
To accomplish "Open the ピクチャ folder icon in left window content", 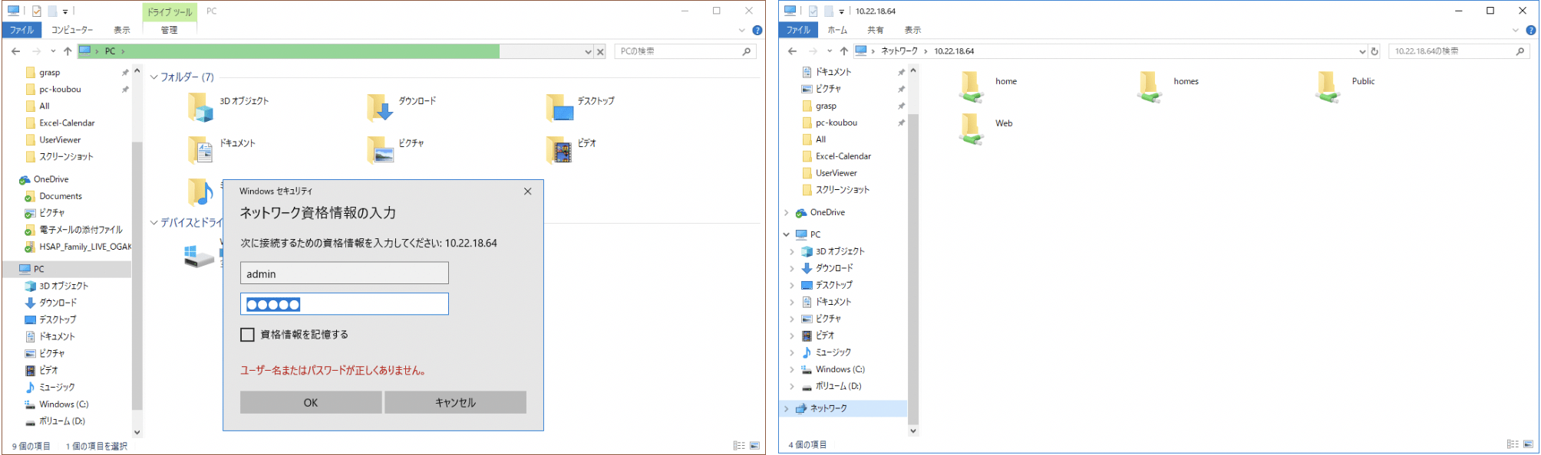I will (x=380, y=149).
